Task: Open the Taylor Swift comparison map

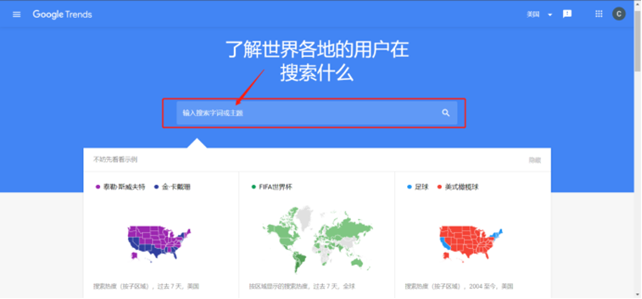Action: pyautogui.click(x=161, y=244)
